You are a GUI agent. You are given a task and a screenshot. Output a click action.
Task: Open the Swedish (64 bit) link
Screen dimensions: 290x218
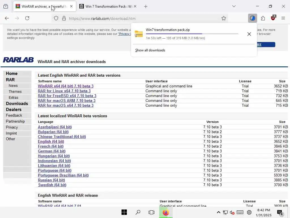point(52,185)
